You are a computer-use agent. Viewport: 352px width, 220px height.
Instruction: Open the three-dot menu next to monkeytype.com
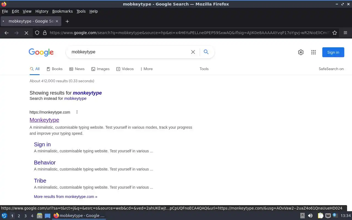tap(77, 112)
